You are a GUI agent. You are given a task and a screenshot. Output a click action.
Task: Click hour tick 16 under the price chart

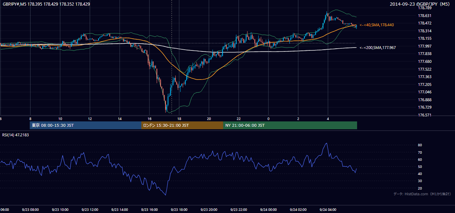tap(150, 119)
